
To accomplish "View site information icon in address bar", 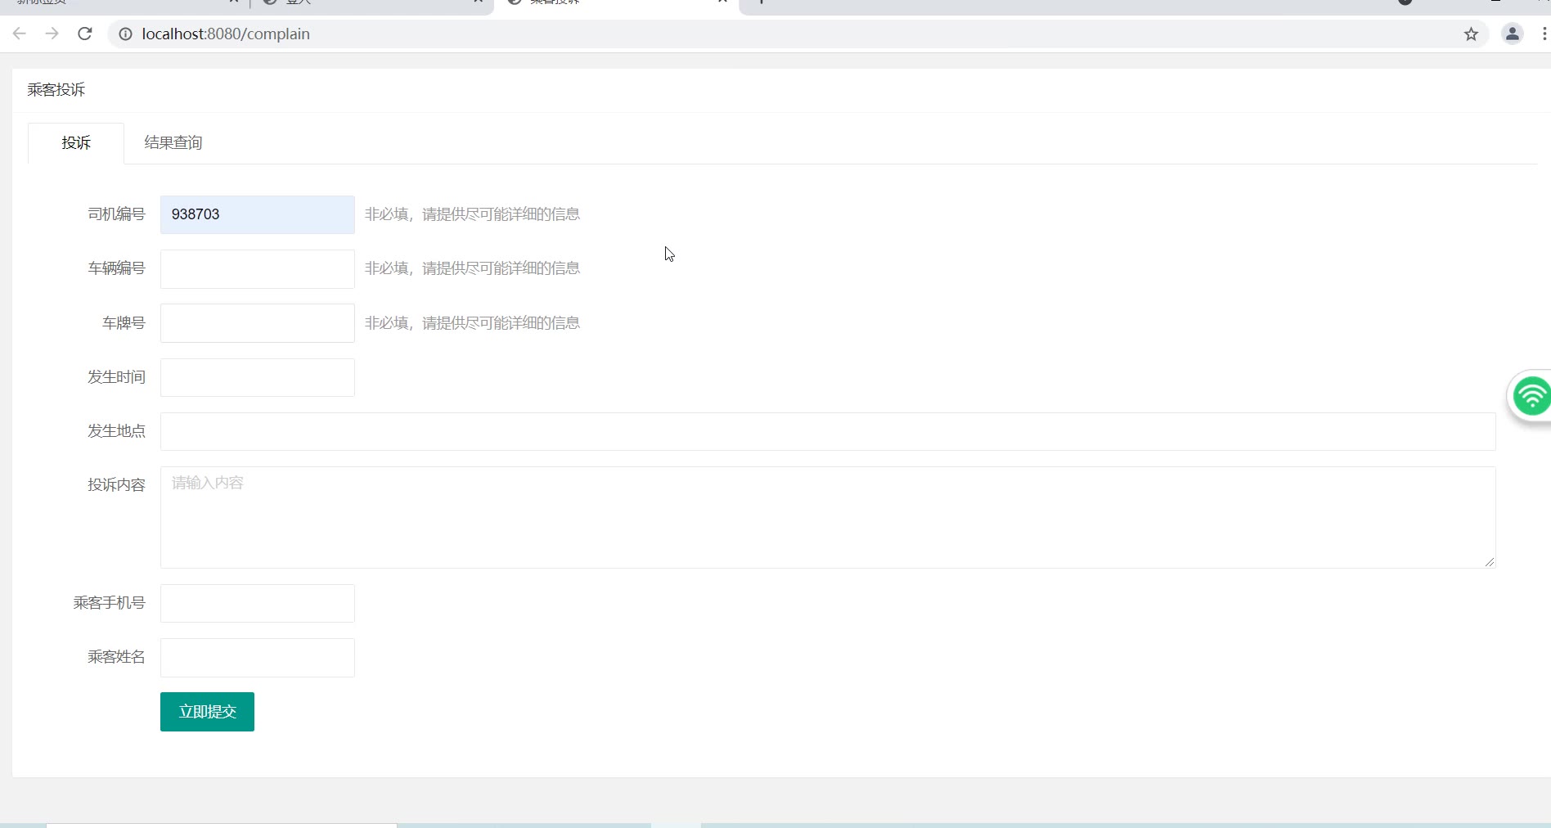I will (125, 34).
